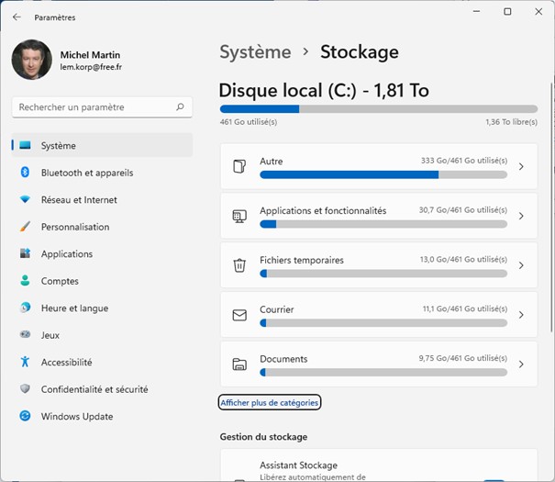Select Jeux in the sidebar
This screenshot has width=555, height=482.
tap(50, 335)
